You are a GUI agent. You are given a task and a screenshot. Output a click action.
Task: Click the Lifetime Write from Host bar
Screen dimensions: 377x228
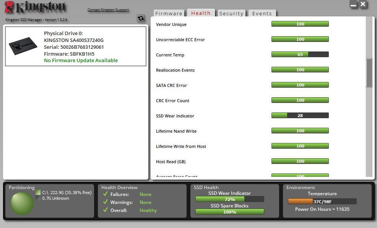300,146
